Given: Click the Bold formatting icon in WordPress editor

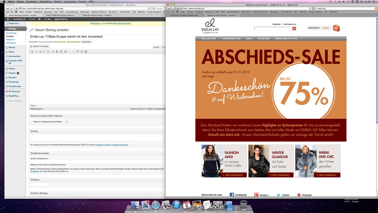Looking at the screenshot, I should [32, 51].
